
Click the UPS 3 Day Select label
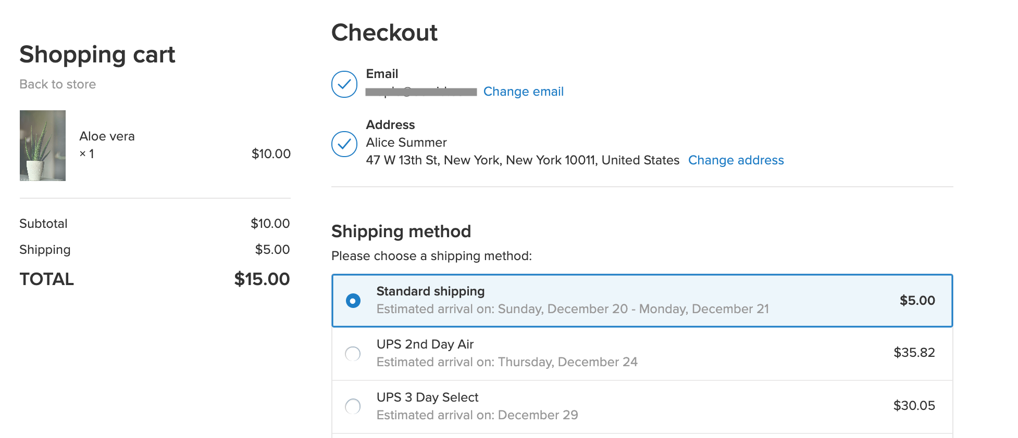pos(427,397)
